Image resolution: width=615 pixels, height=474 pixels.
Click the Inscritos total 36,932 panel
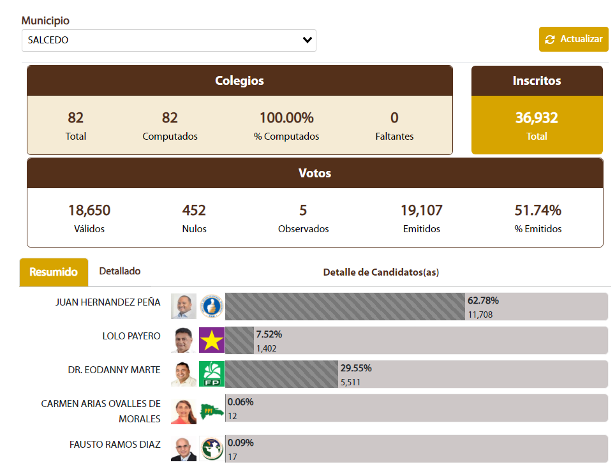click(537, 125)
